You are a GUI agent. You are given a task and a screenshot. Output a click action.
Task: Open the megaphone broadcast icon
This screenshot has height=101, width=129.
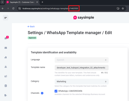point(6,76)
